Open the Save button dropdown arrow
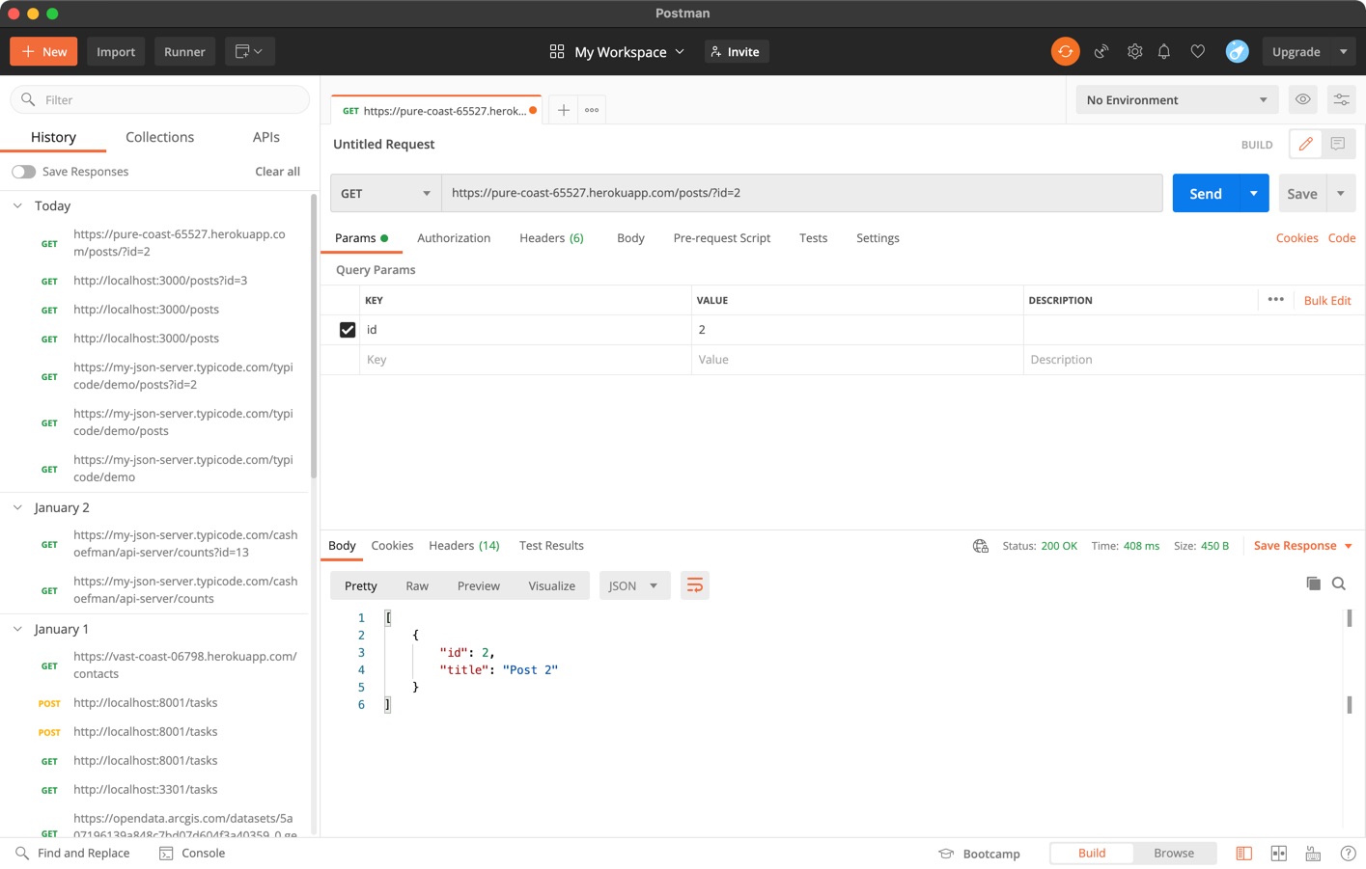Viewport: 1366px width, 869px height. pos(1341,193)
